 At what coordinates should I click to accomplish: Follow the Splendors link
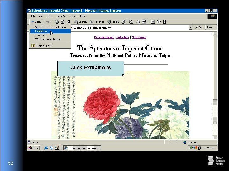point(123,37)
